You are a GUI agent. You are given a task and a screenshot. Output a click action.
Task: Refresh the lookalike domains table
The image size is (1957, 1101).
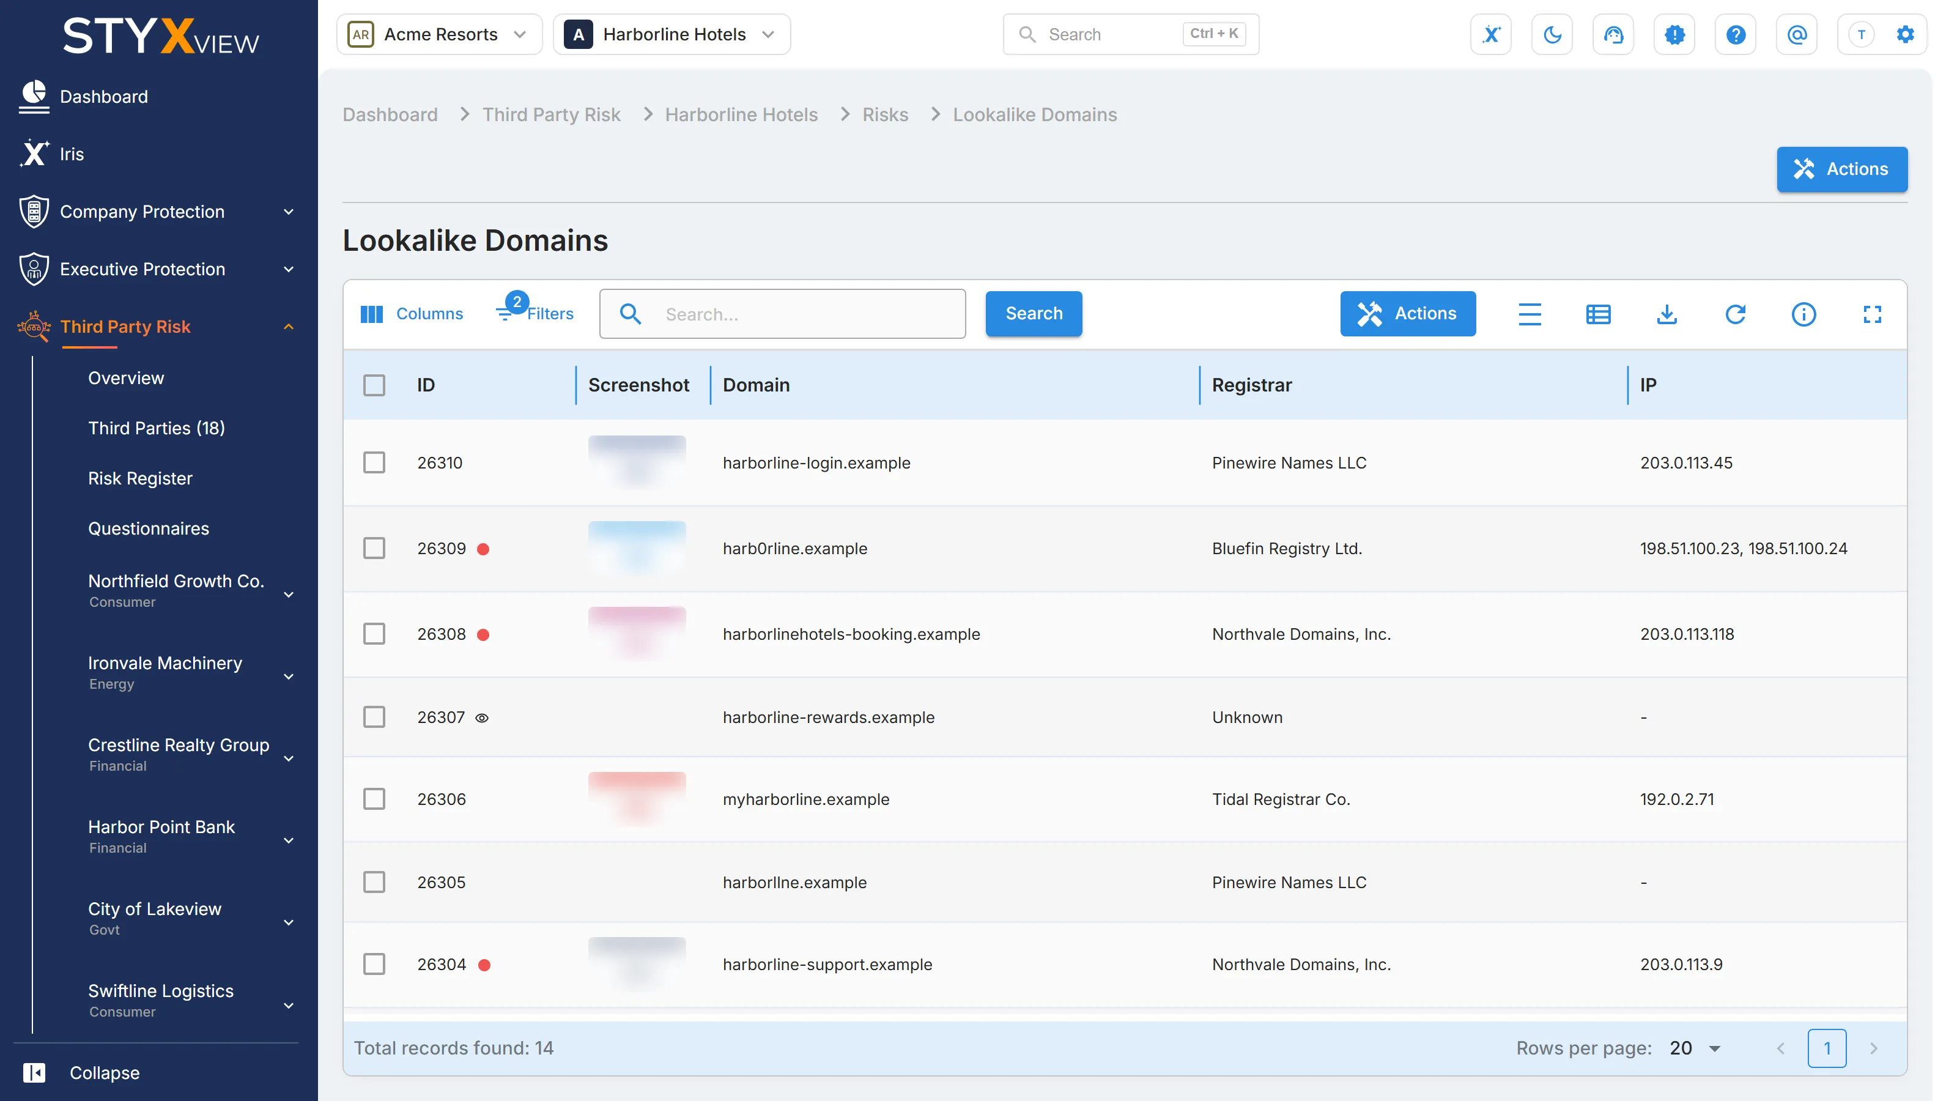tap(1735, 314)
